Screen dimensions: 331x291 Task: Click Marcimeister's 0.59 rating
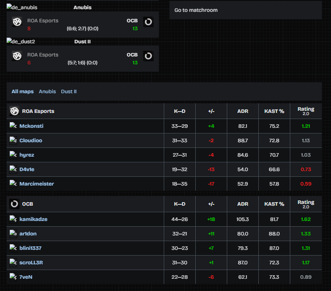(x=306, y=184)
